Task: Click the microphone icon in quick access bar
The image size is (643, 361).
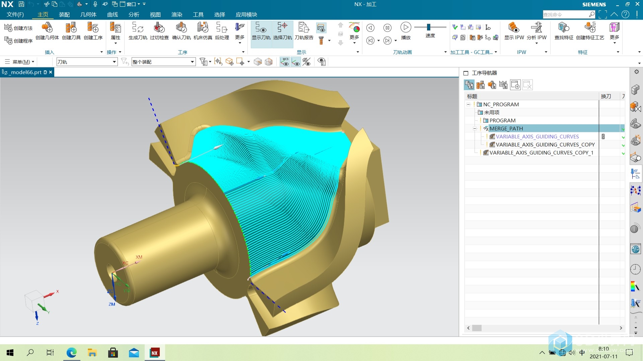Action: click(x=95, y=4)
